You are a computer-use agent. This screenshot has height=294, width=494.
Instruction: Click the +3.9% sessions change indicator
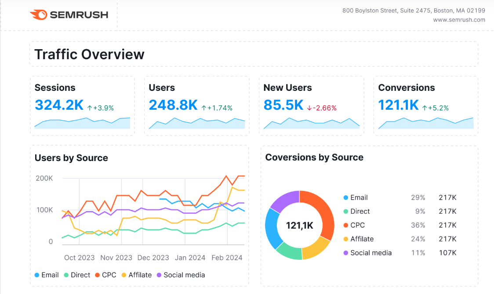[x=101, y=108]
